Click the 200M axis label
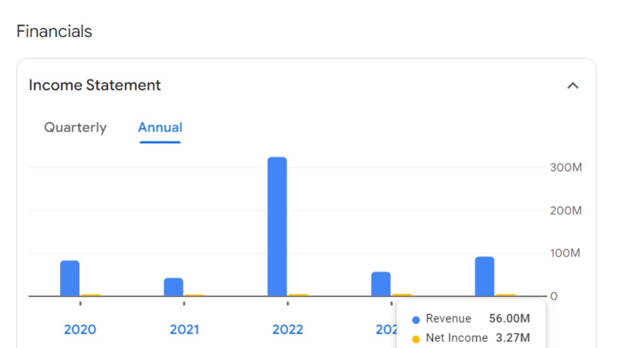The width and height of the screenshot is (619, 348). click(x=566, y=211)
